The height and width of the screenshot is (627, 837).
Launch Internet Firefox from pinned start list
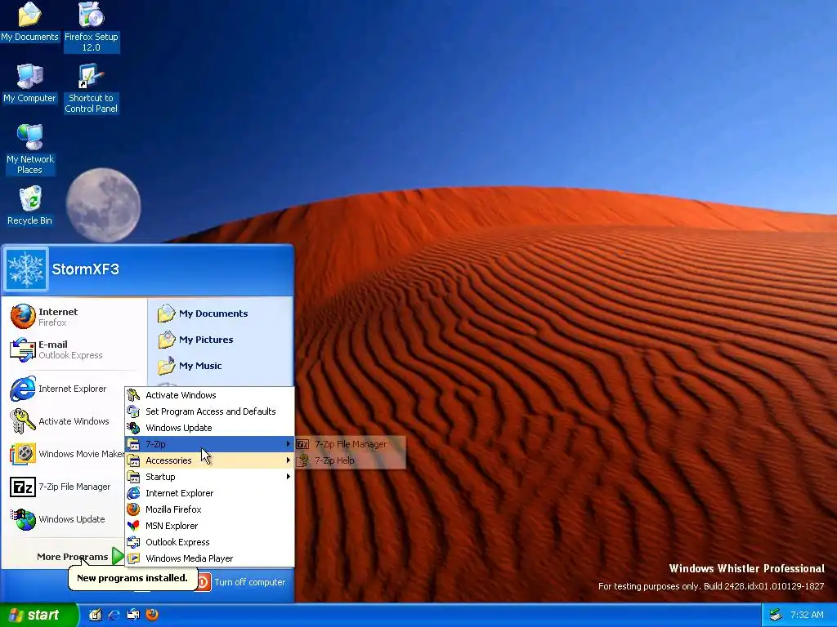pyautogui.click(x=74, y=317)
